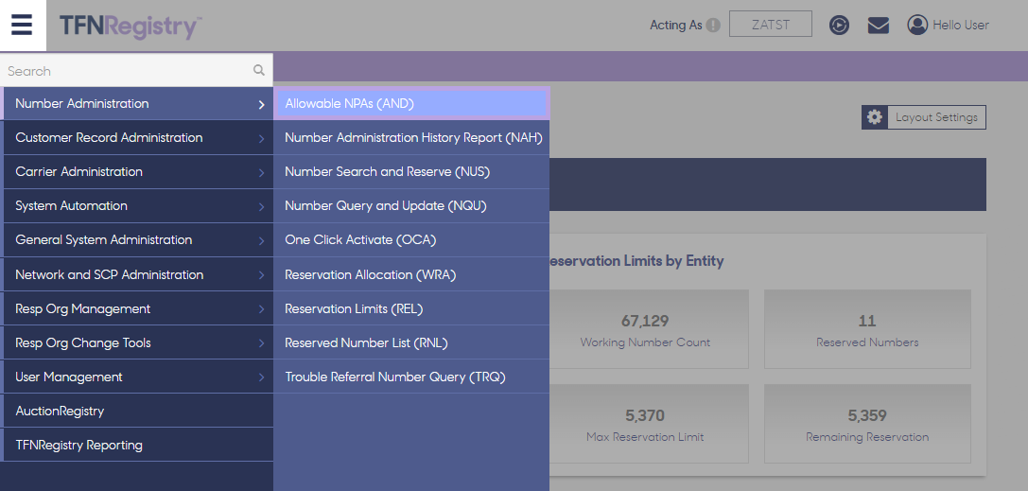Click the Layout Settings gear icon
1028x491 pixels.
coord(875,117)
